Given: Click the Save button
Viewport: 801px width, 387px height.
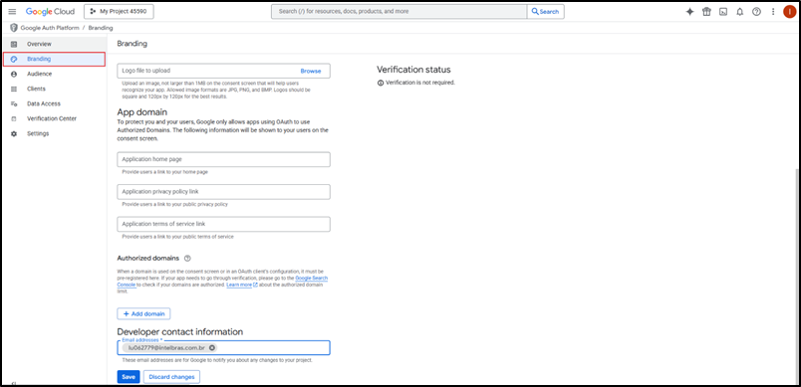Looking at the screenshot, I should pyautogui.click(x=129, y=377).
